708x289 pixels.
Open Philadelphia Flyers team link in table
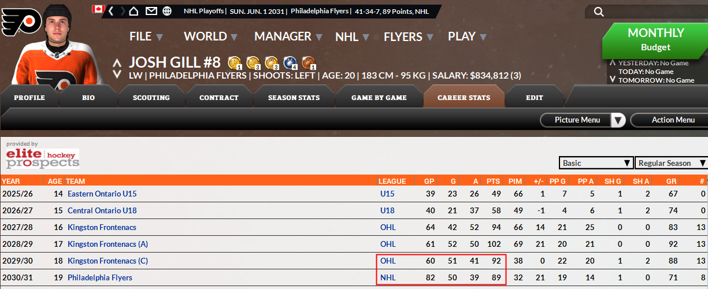99,277
